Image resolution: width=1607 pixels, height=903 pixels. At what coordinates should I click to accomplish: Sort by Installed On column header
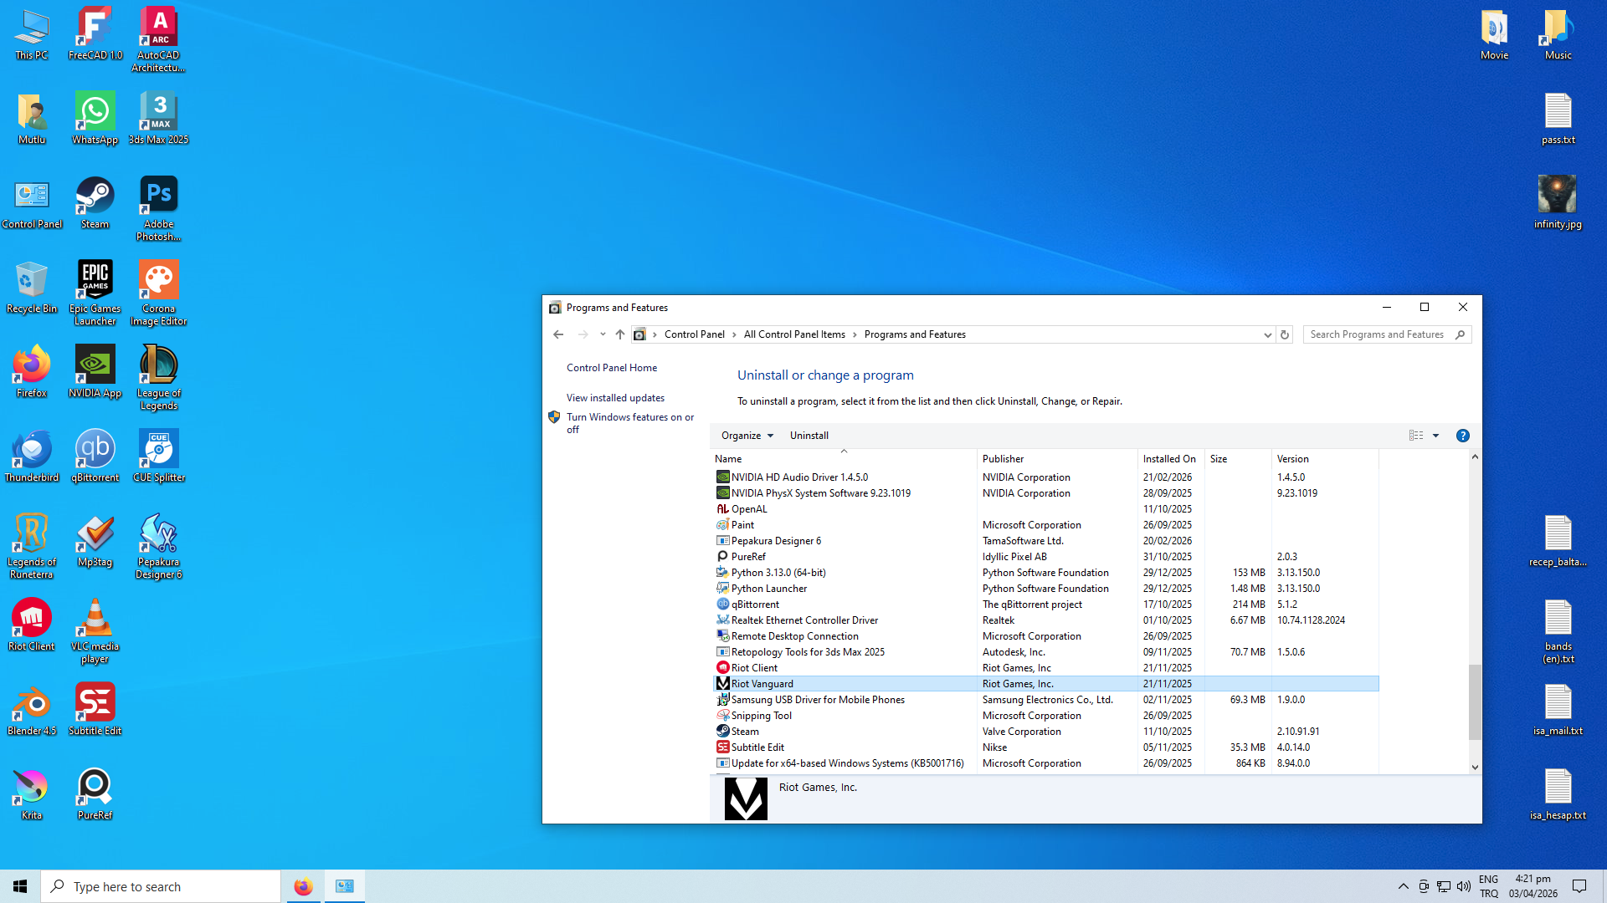(1171, 459)
